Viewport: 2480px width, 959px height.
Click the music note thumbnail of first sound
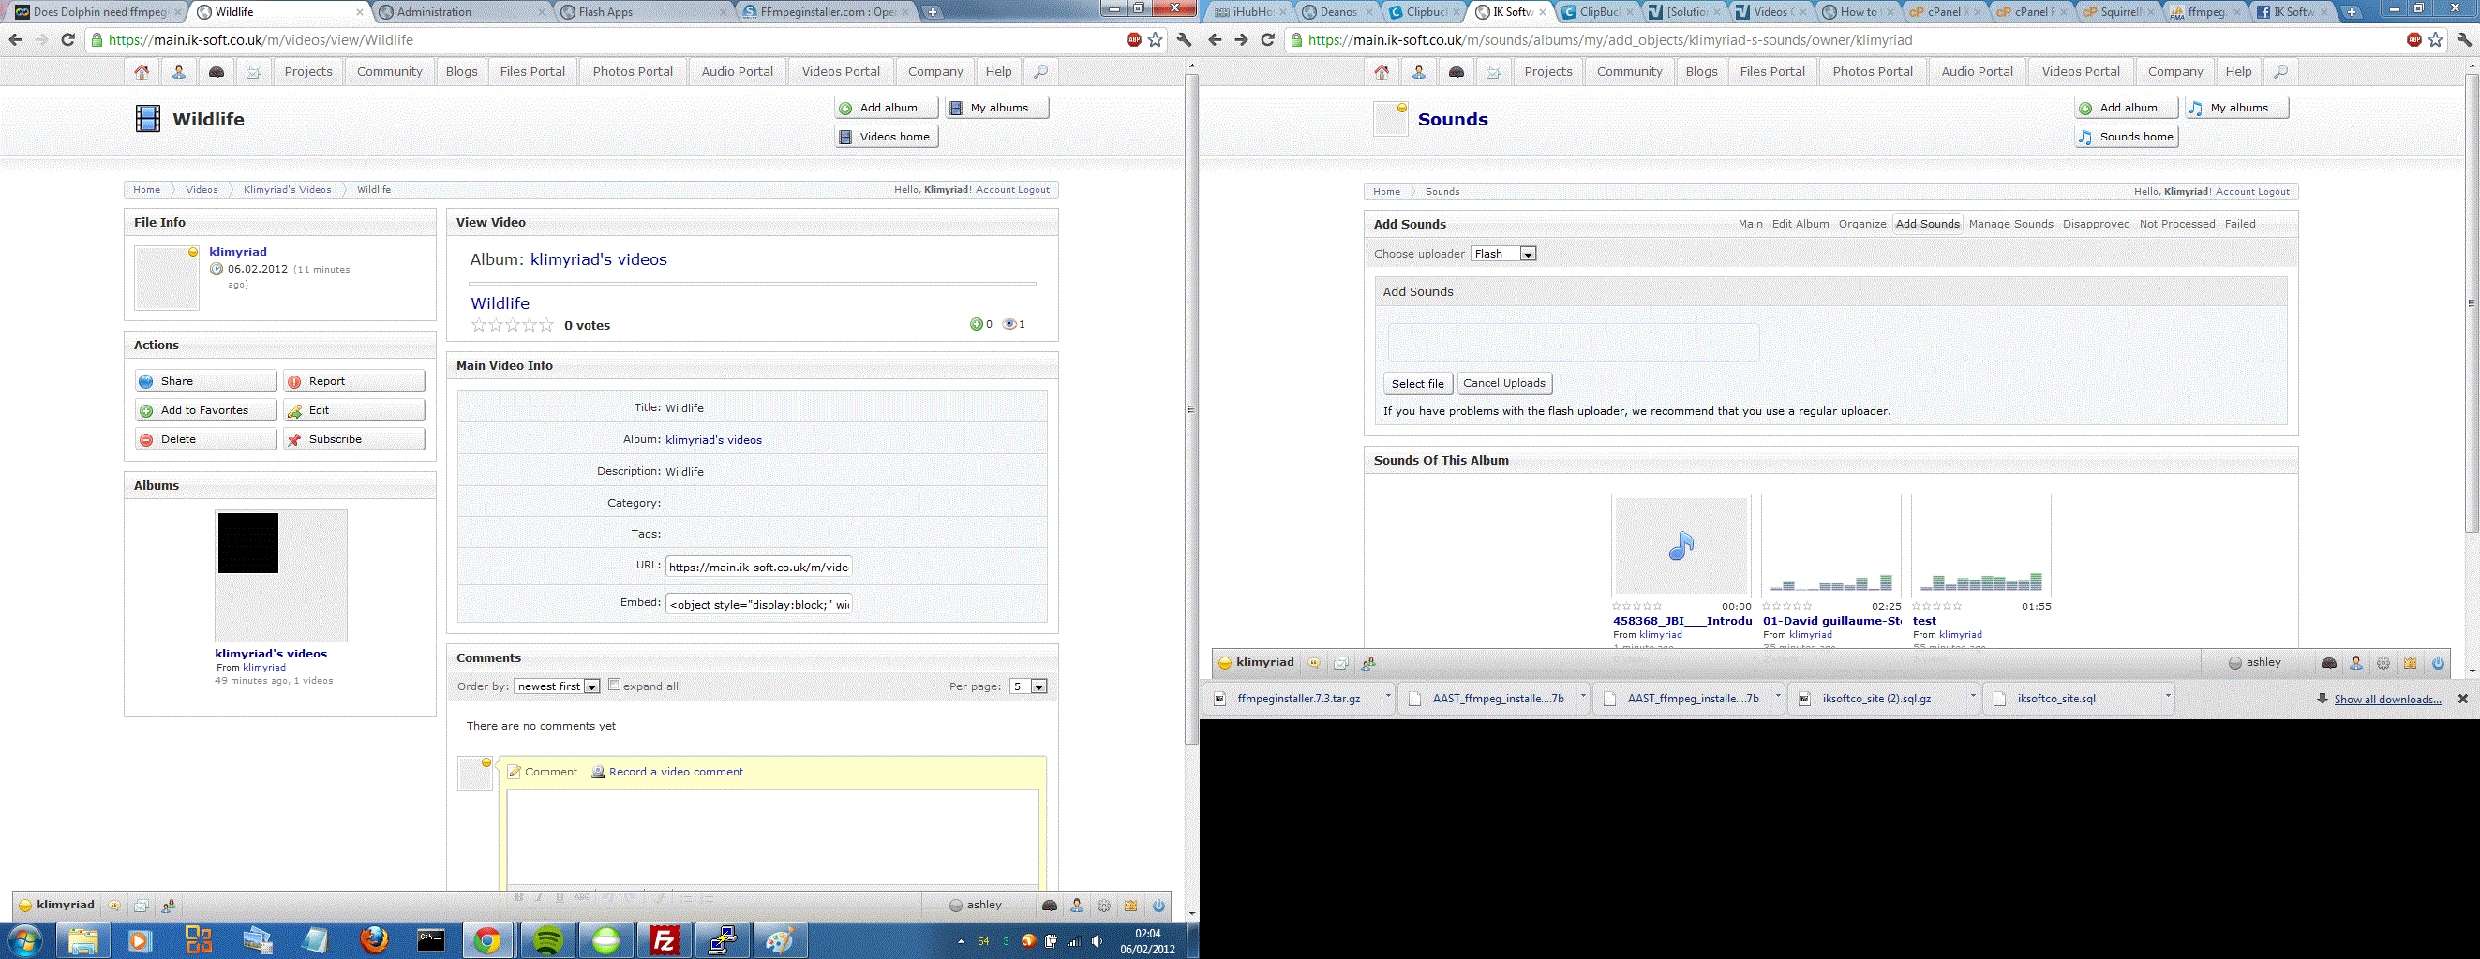[x=1680, y=546]
